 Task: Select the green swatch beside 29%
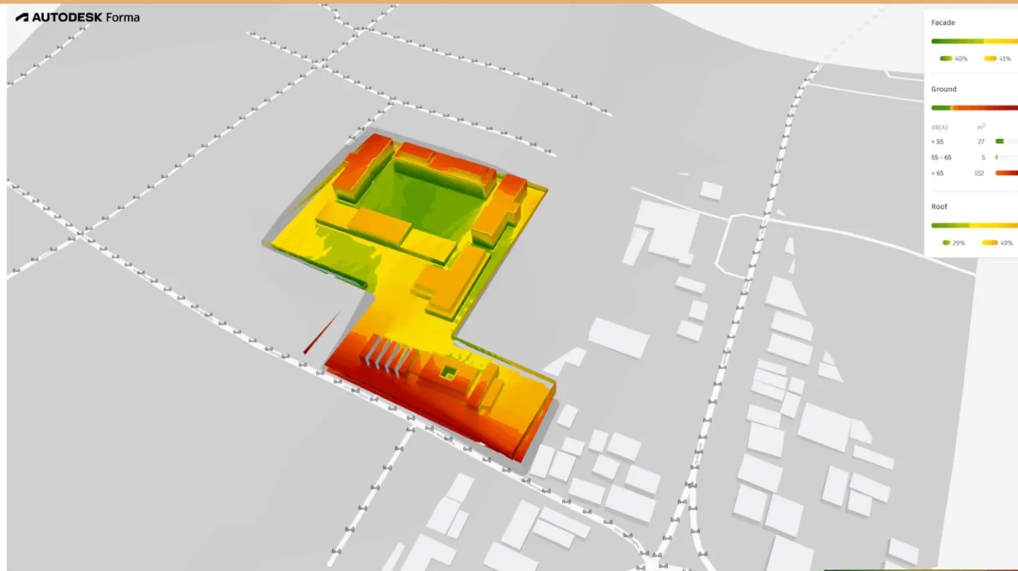pos(946,243)
